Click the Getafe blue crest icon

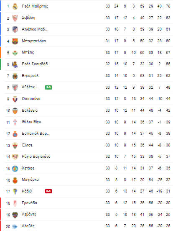(15, 169)
